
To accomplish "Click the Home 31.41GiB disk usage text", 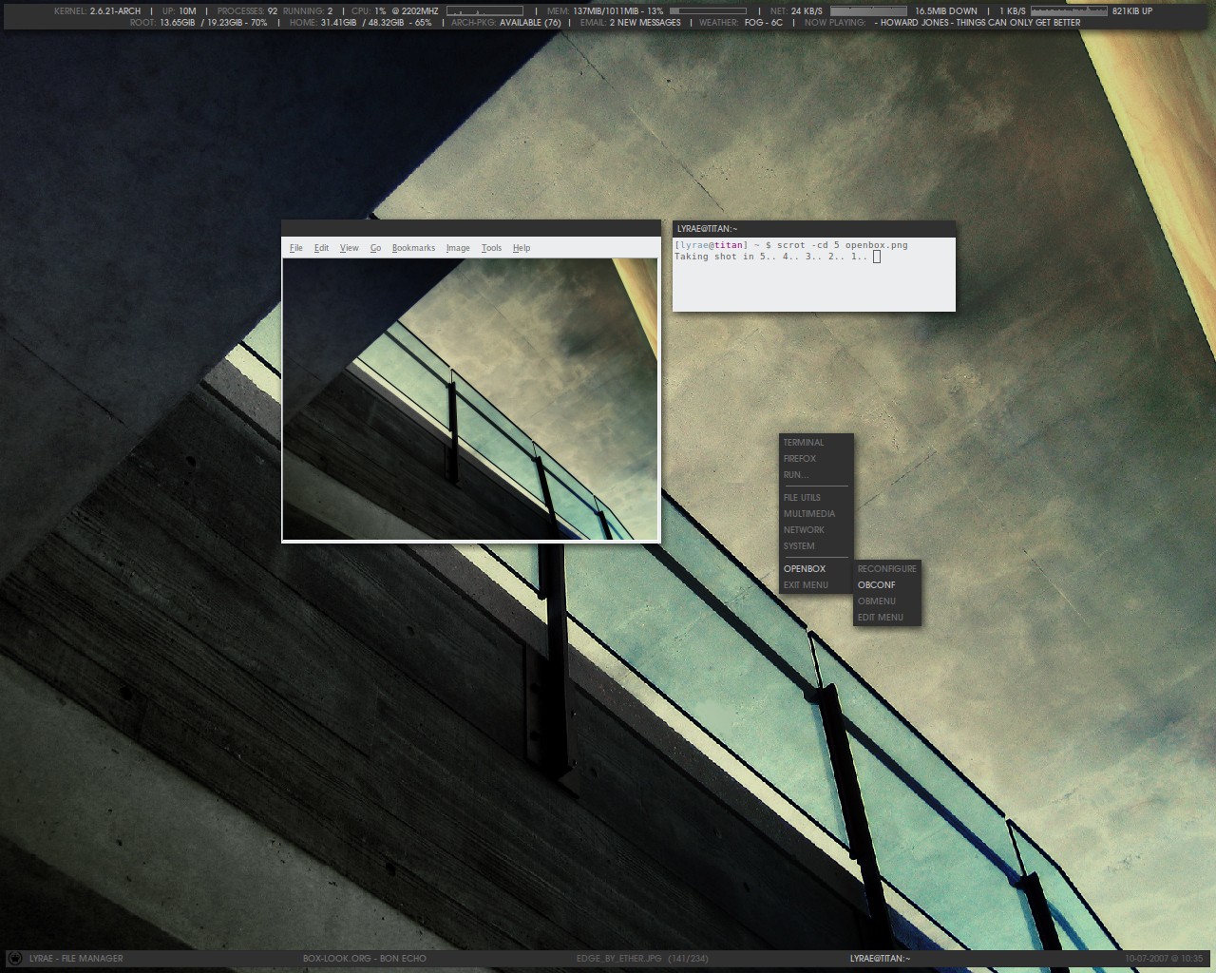I will (x=360, y=23).
